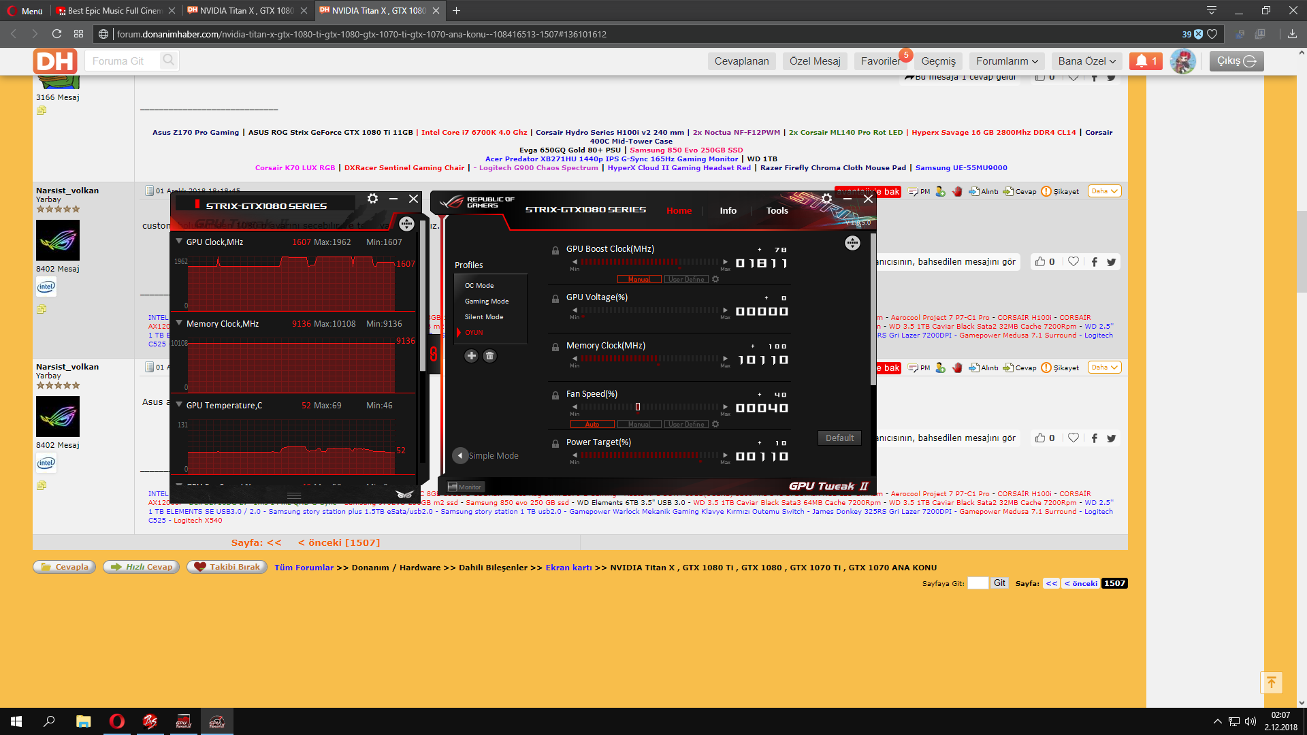Add a new profile with plus icon
This screenshot has height=735, width=1307.
coord(471,356)
